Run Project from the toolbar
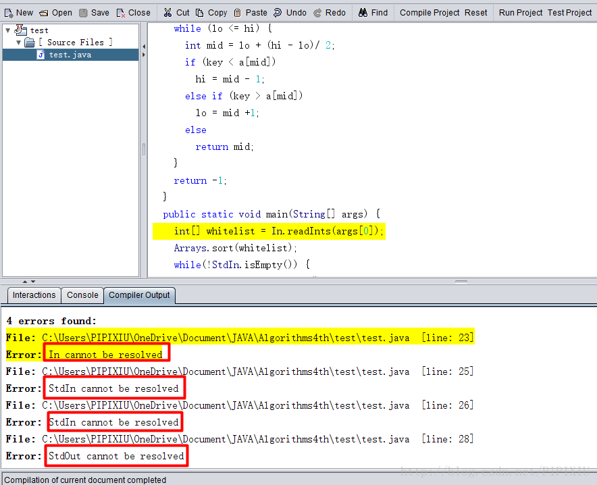Image resolution: width=597 pixels, height=485 pixels. [x=521, y=13]
